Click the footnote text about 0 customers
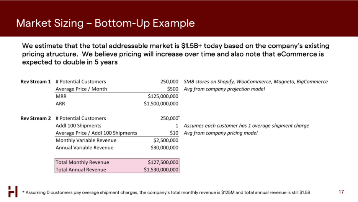Screen dimensions: 358x202 (x=166, y=192)
